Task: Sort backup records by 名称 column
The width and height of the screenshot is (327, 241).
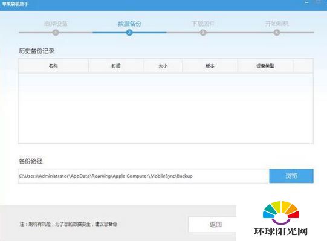Action: tap(53, 66)
